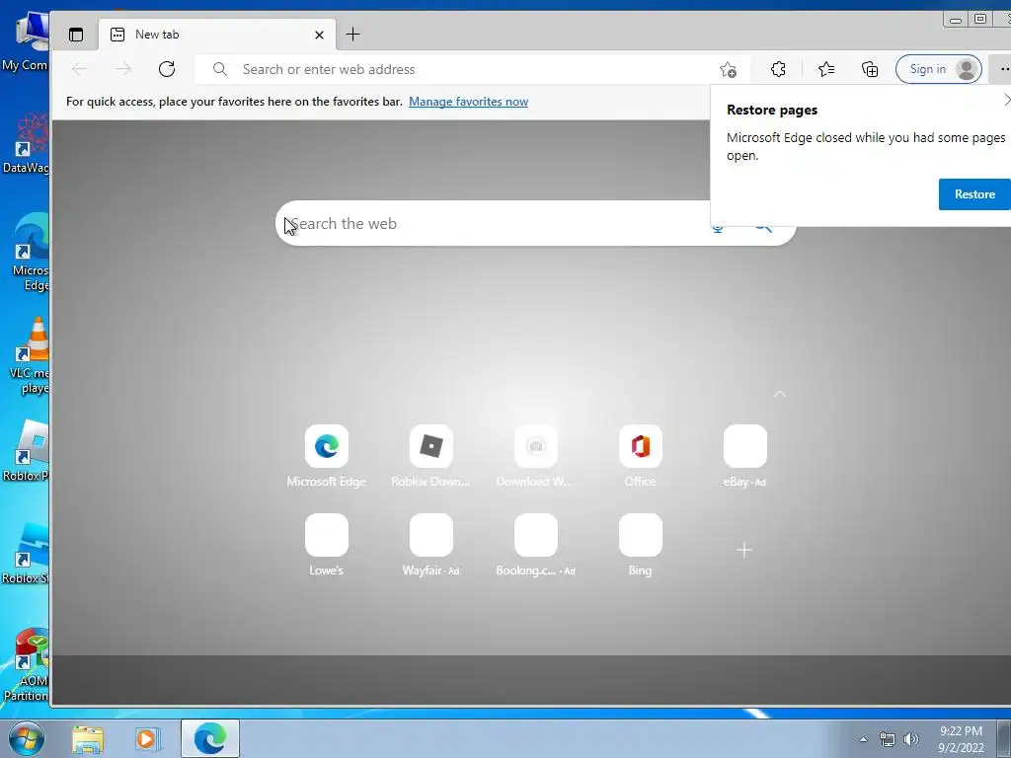This screenshot has height=758, width=1011.
Task: Select the Roblox Studio desktop shortcut
Action: pyautogui.click(x=26, y=555)
